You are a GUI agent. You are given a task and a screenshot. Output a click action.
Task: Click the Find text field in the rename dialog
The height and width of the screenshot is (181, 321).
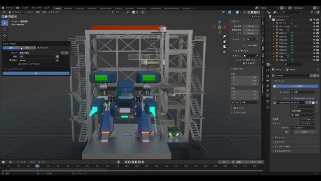37,57
